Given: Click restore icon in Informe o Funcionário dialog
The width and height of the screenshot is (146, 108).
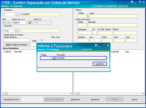Looking at the screenshot, I should [x=96, y=45].
